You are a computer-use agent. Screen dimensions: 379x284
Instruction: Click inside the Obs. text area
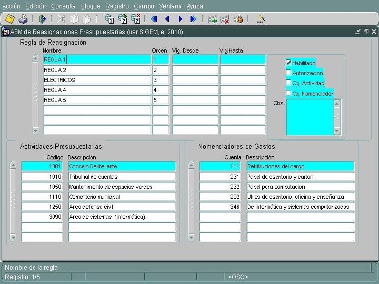310,117
